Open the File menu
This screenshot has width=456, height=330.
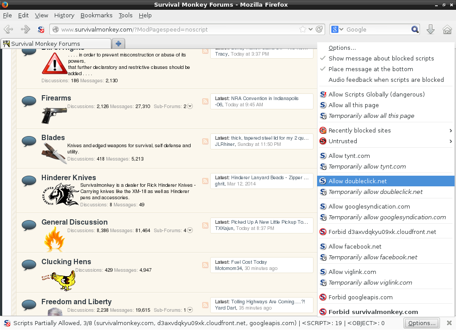(x=7, y=16)
